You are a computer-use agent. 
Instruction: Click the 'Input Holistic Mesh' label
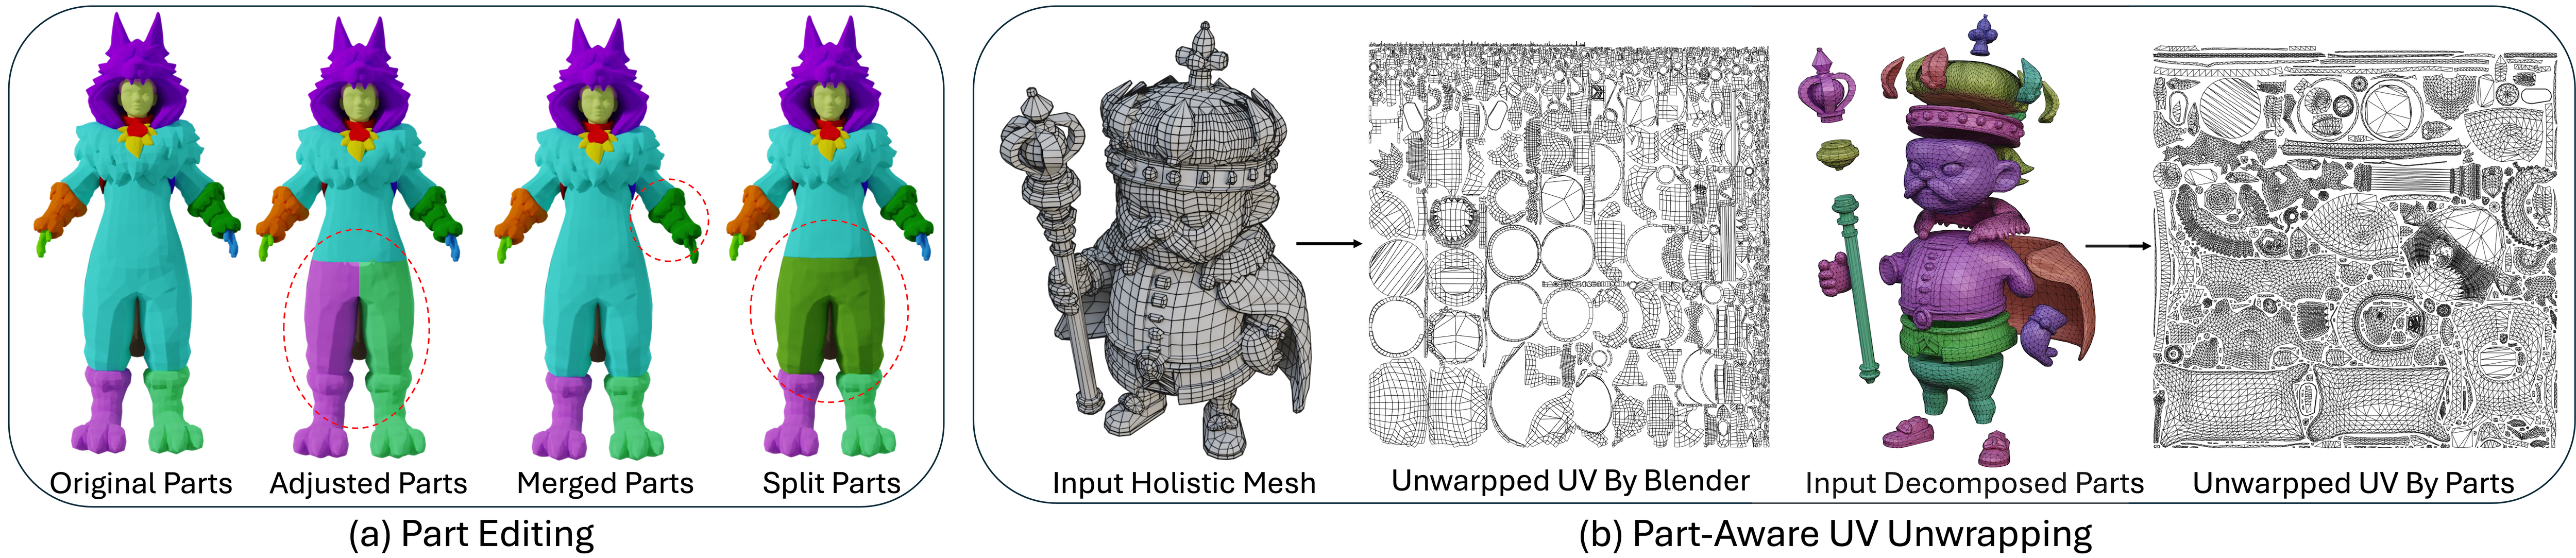1184,484
